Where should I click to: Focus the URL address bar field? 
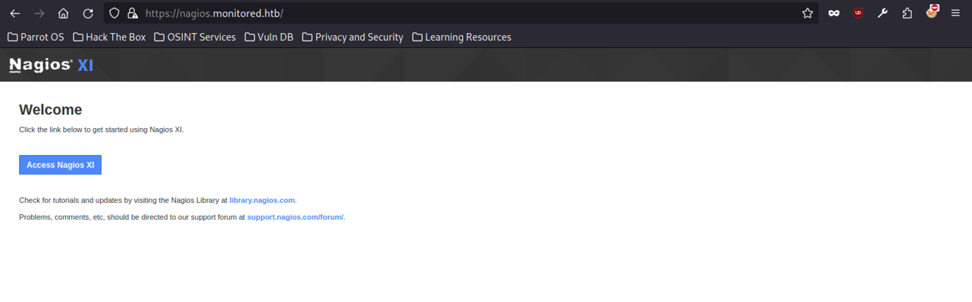coord(458,13)
